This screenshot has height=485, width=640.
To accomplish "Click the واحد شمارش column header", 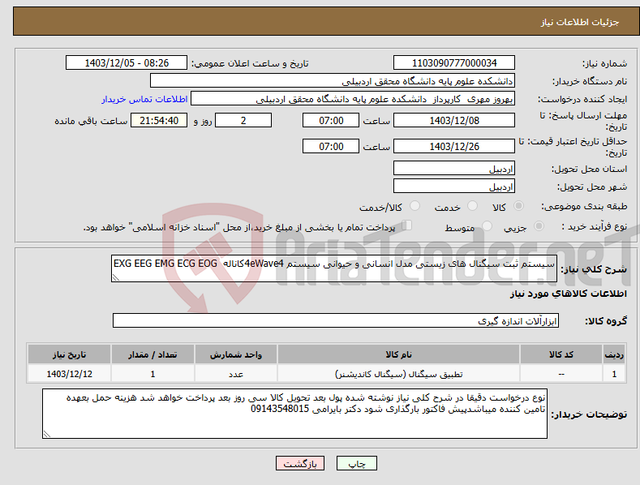I will click(x=236, y=354).
